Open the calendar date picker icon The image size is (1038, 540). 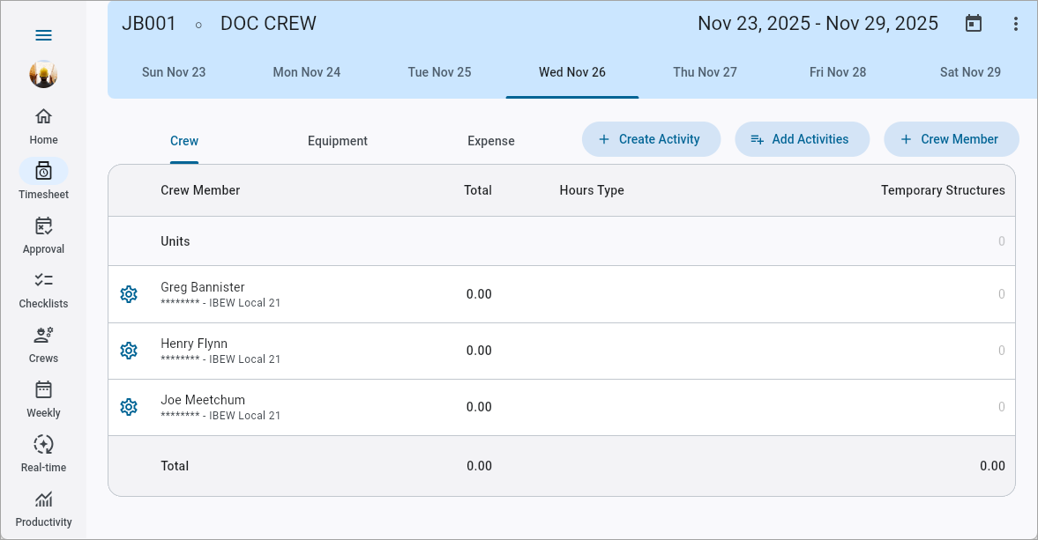coord(974,23)
